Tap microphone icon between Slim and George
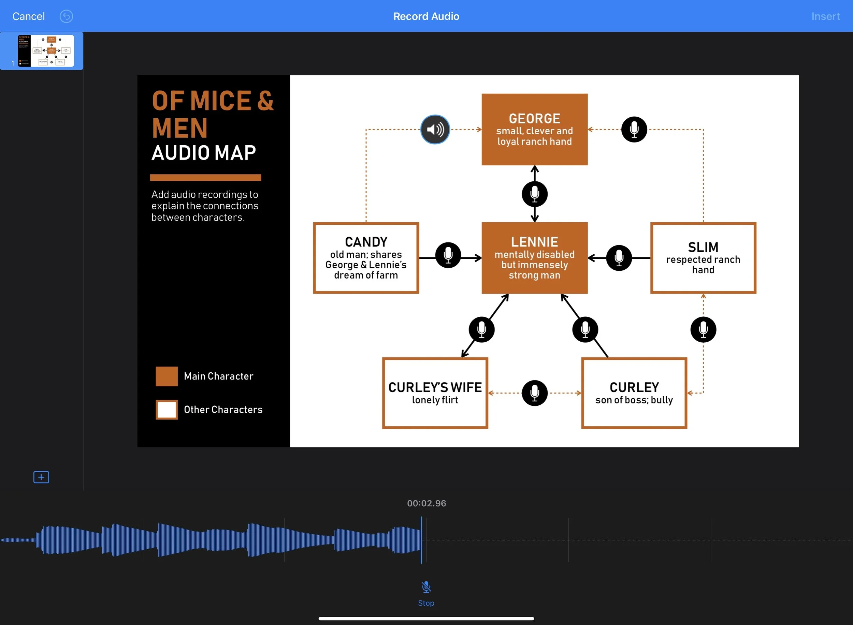The width and height of the screenshot is (853, 625). pos(634,129)
